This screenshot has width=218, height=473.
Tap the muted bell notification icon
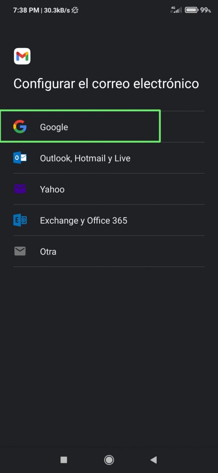(75, 10)
